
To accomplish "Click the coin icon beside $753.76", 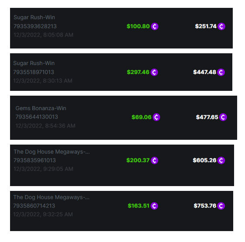I will pyautogui.click(x=221, y=206).
